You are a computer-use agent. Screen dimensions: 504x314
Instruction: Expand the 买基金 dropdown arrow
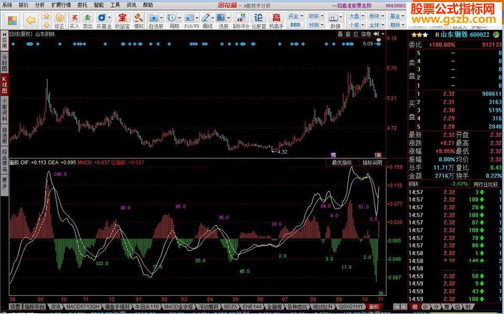[109, 18]
